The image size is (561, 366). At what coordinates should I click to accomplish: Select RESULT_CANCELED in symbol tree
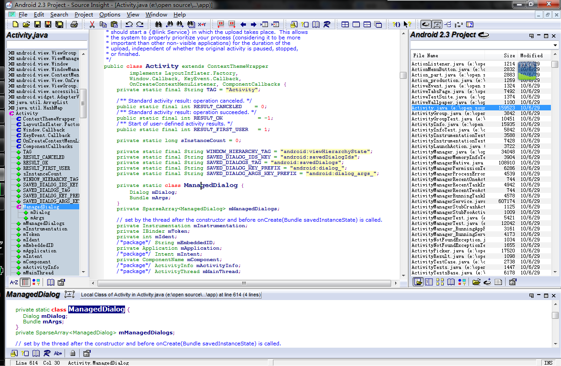(44, 157)
